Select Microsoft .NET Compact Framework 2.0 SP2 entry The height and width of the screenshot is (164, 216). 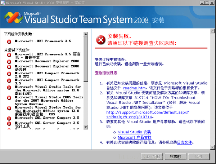click(47, 75)
